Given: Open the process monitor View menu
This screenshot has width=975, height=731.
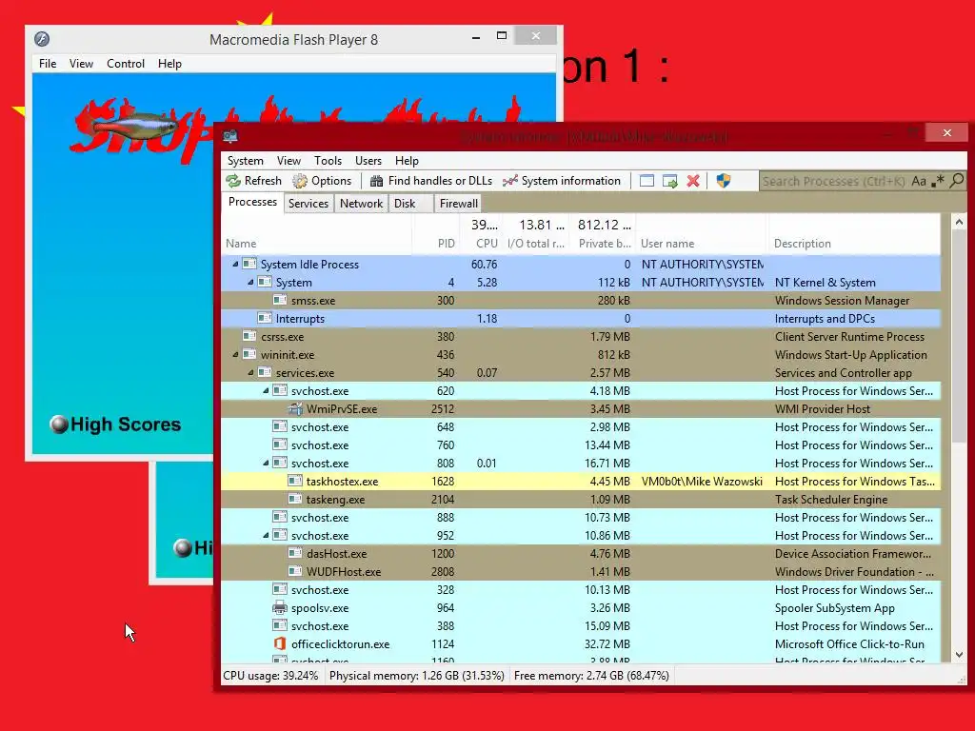Looking at the screenshot, I should pyautogui.click(x=289, y=160).
